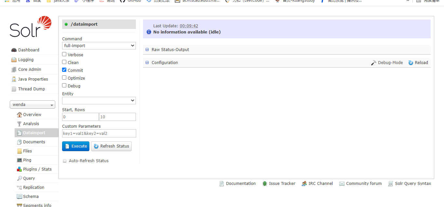Click the Schema book icon
444x207 pixels.
tap(20, 197)
